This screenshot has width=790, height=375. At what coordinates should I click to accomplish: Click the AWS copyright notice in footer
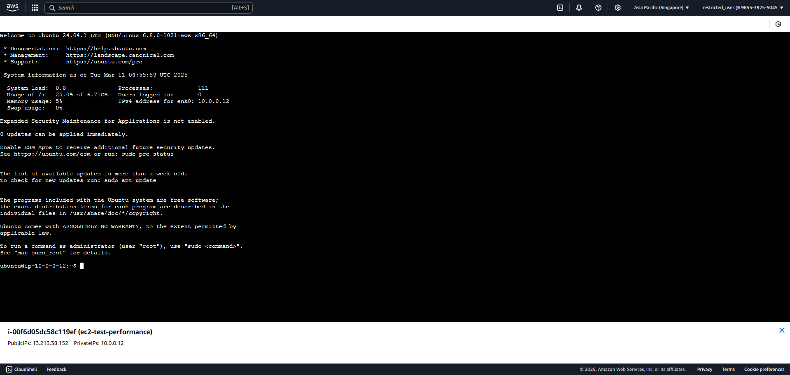click(x=632, y=369)
